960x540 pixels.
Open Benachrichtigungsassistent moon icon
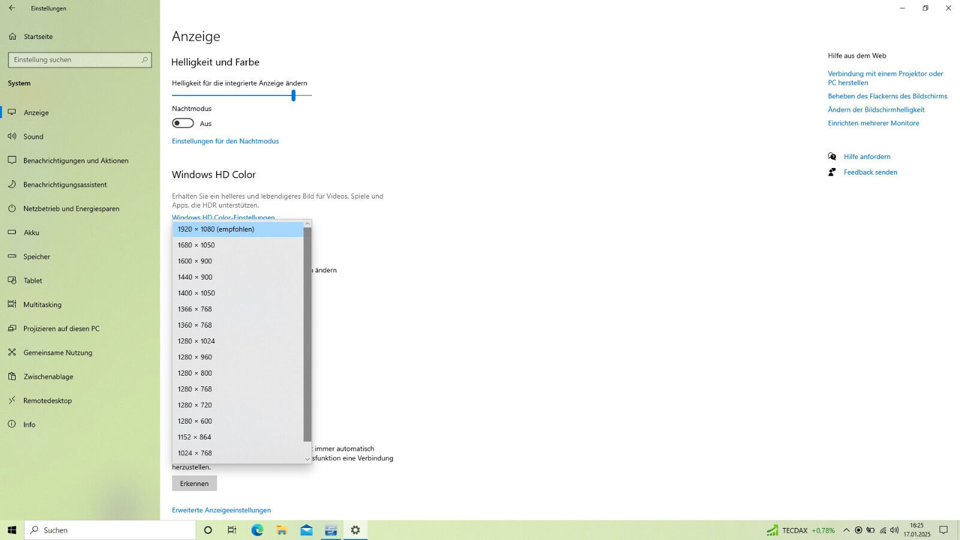(12, 184)
